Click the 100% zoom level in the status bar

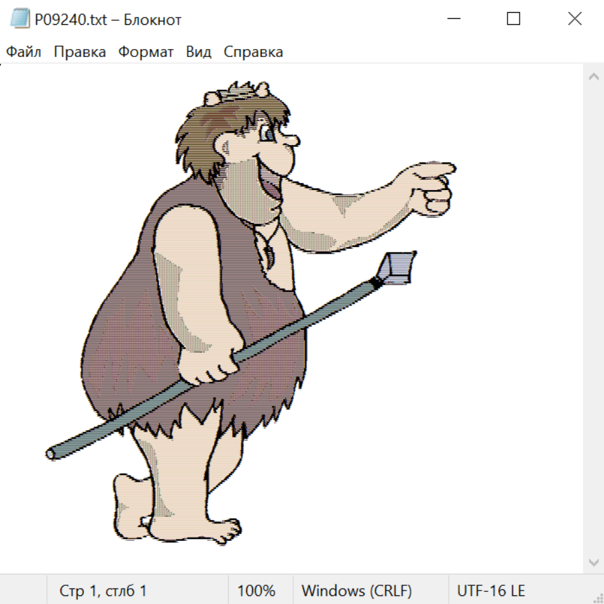pos(256,591)
